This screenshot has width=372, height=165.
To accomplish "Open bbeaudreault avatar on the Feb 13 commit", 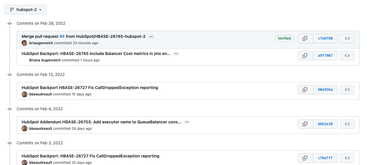I will pyautogui.click(x=25, y=94).
